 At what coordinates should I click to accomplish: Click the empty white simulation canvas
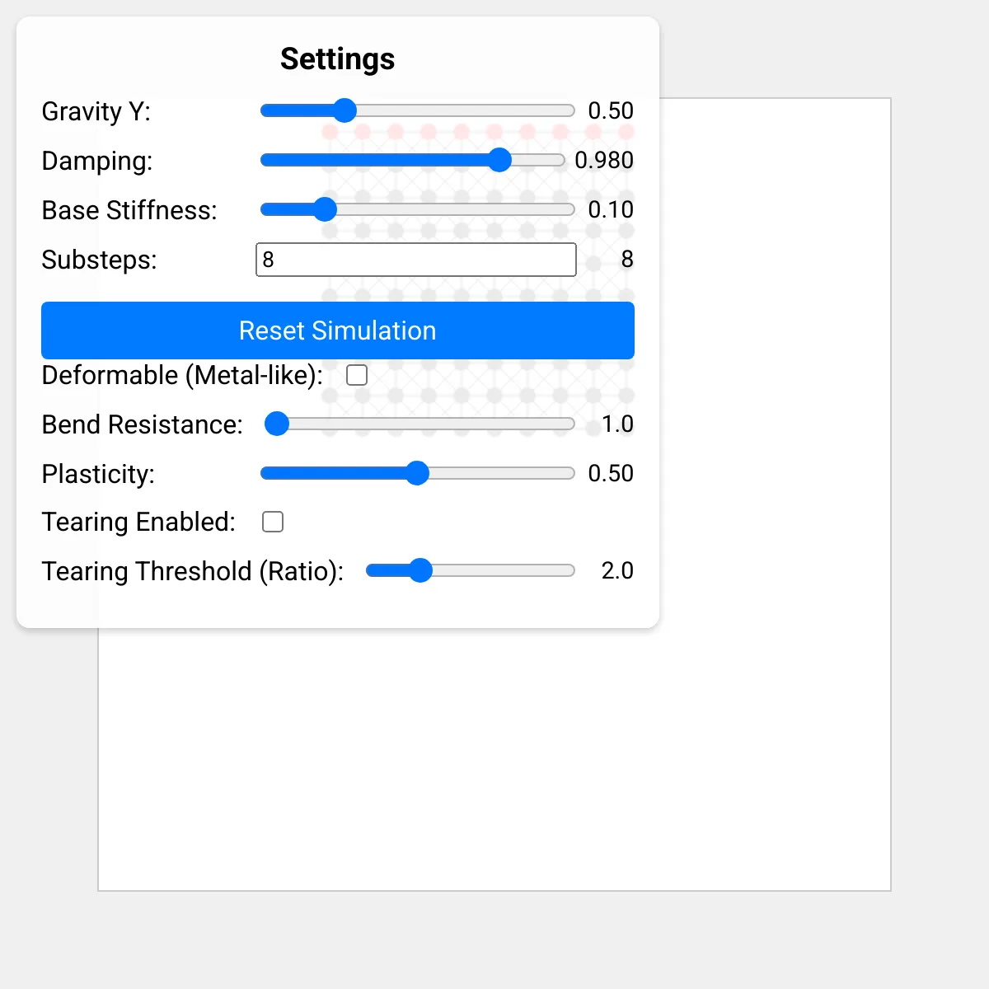[x=494, y=758]
